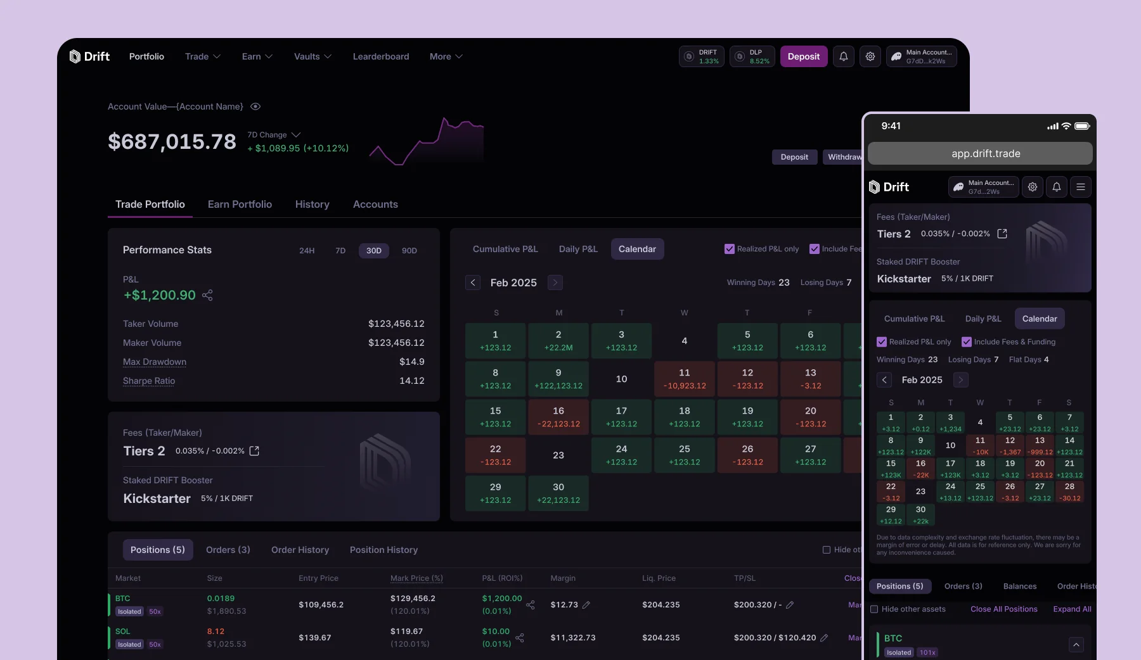
Task: Open the 7D Change period dropdown
Action: point(274,135)
